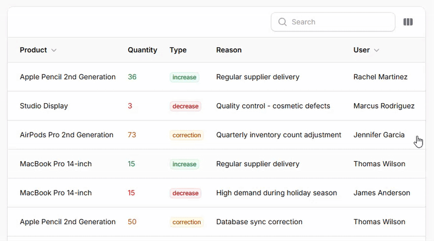The image size is (434, 241).
Task: Click High demand during holiday season reason
Action: point(277,193)
